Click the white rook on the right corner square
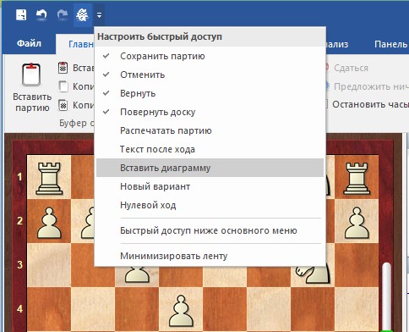The height and width of the screenshot is (332, 409). point(357,179)
